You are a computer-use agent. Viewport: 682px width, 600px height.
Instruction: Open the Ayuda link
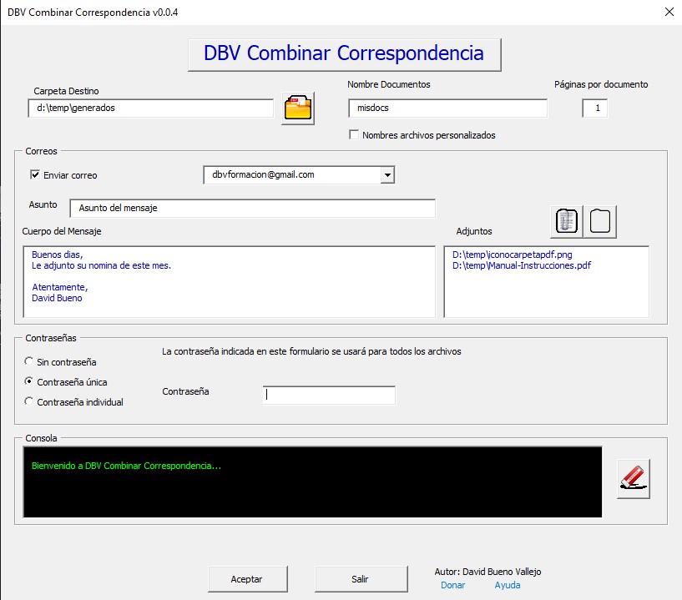coord(508,585)
